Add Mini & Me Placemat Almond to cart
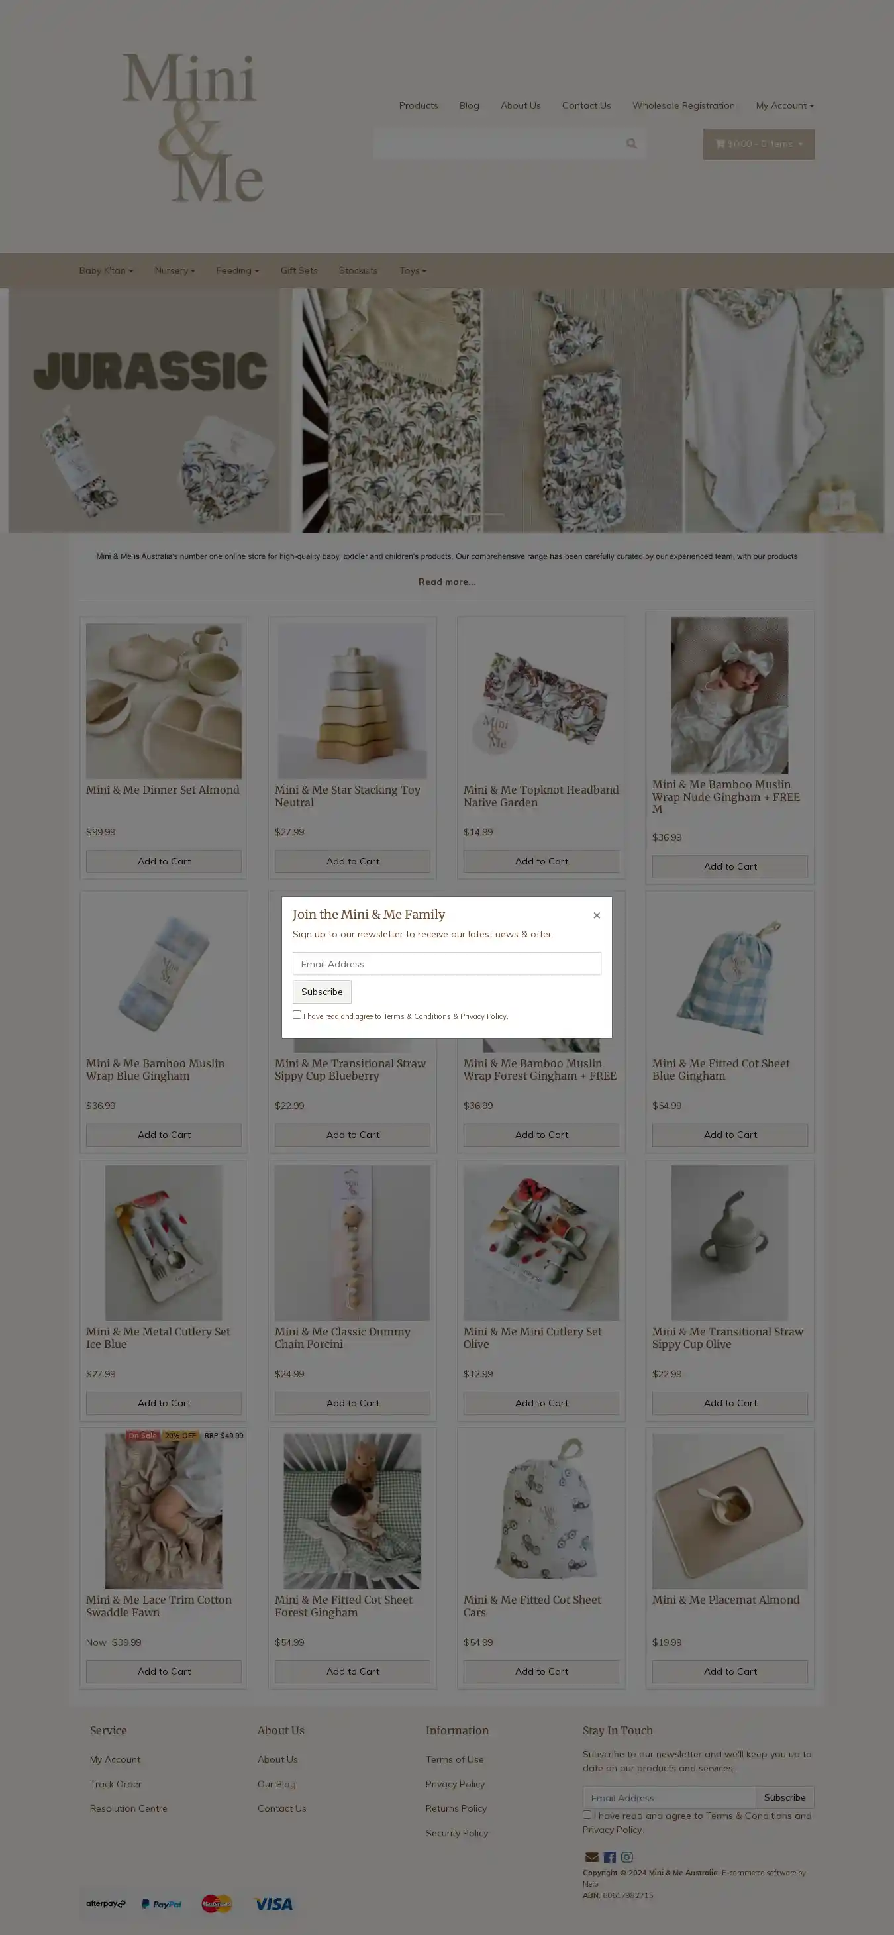This screenshot has height=1935, width=894. coord(730,1671)
